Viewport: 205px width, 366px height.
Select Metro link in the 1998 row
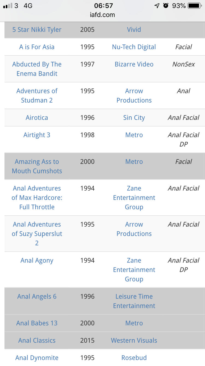pyautogui.click(x=134, y=135)
